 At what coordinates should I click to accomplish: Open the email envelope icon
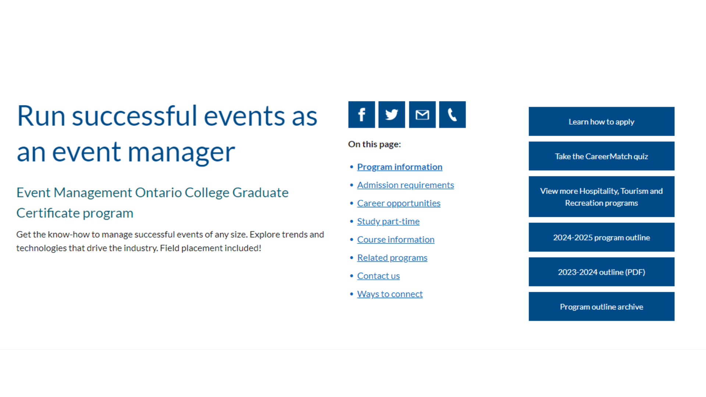point(422,115)
